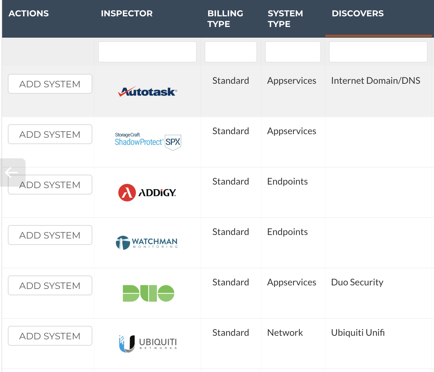Click the Addigy inspector logo
434x372 pixels.
[x=147, y=193]
